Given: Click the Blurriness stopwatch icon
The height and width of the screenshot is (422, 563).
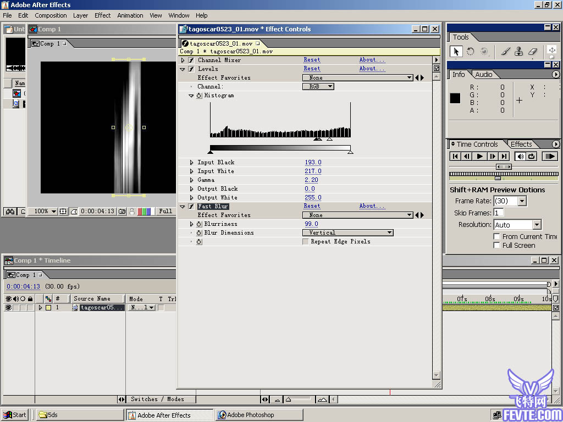Looking at the screenshot, I should click(x=199, y=224).
